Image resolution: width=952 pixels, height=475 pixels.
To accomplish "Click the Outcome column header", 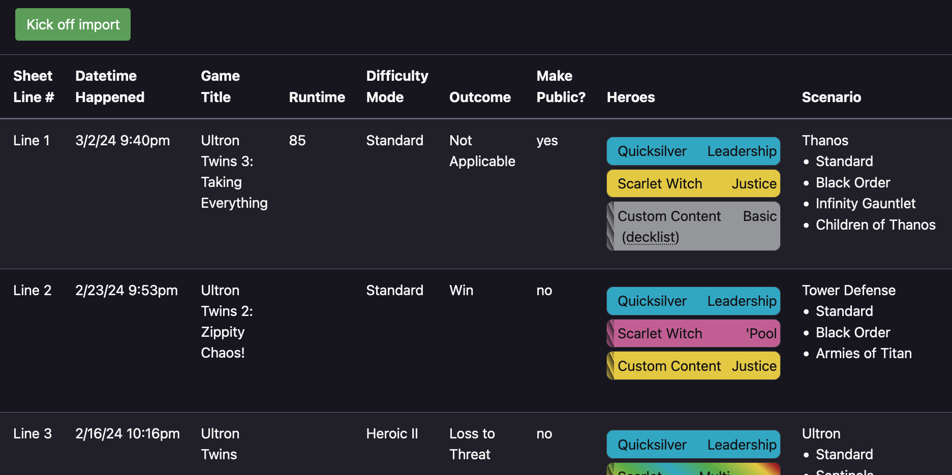I will click(x=480, y=97).
